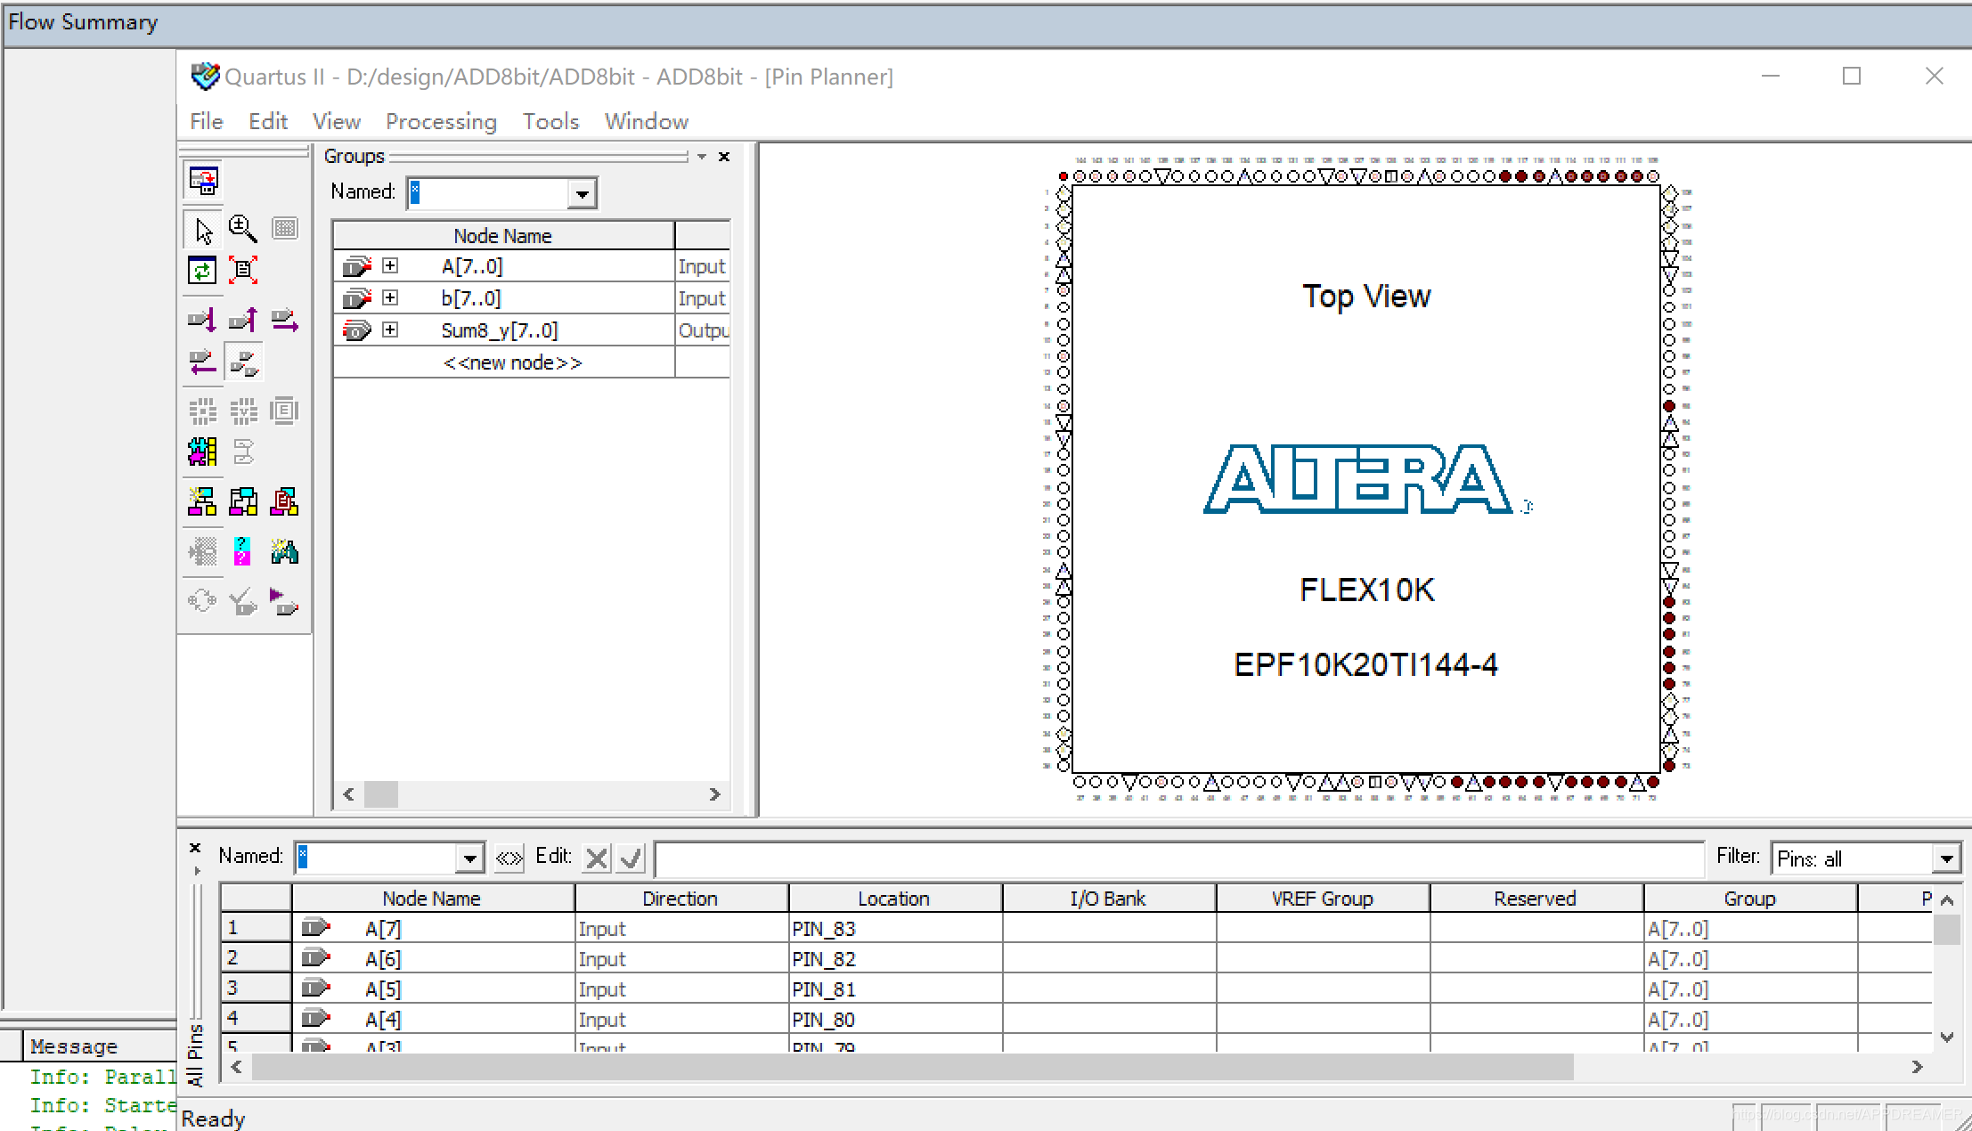Select the Message tab in background window
The height and width of the screenshot is (1131, 1972).
[73, 1046]
